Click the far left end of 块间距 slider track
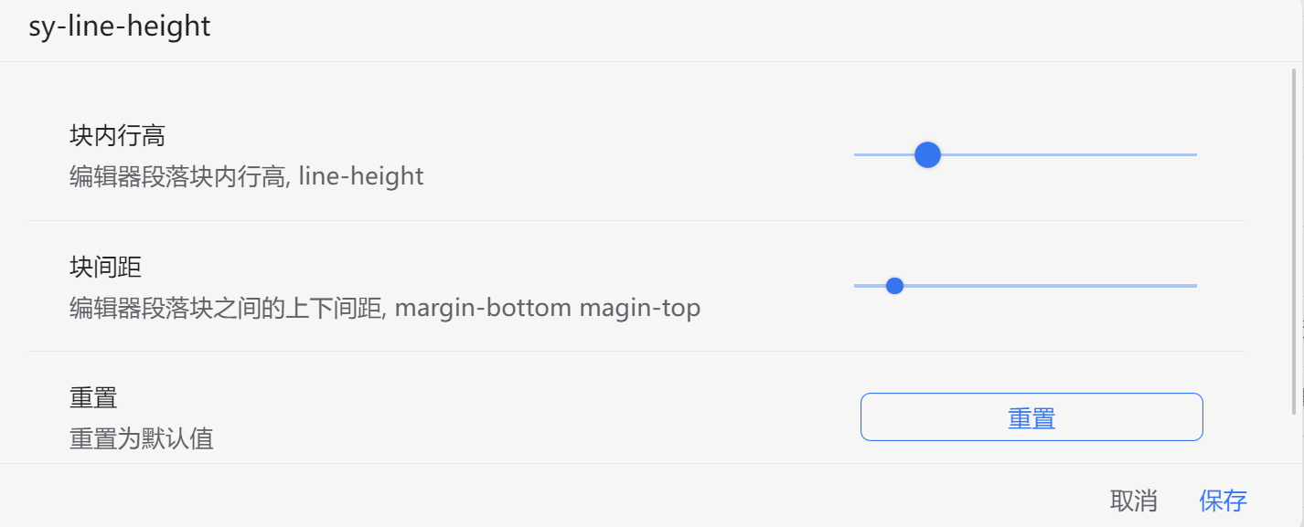The width and height of the screenshot is (1304, 527). (857, 286)
